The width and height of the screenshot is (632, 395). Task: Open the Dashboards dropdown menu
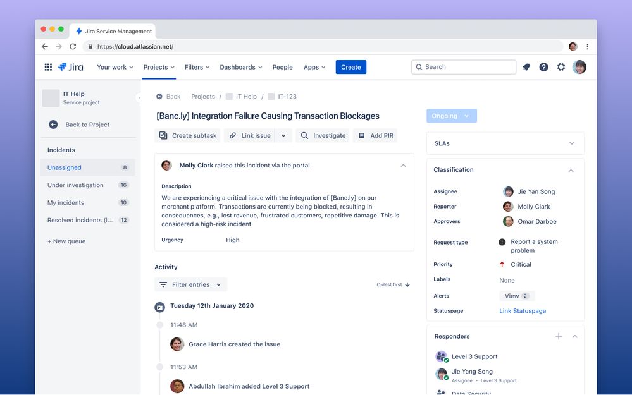pyautogui.click(x=240, y=67)
